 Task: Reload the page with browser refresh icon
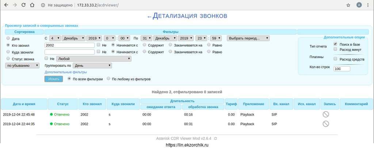pyautogui.click(x=24, y=5)
